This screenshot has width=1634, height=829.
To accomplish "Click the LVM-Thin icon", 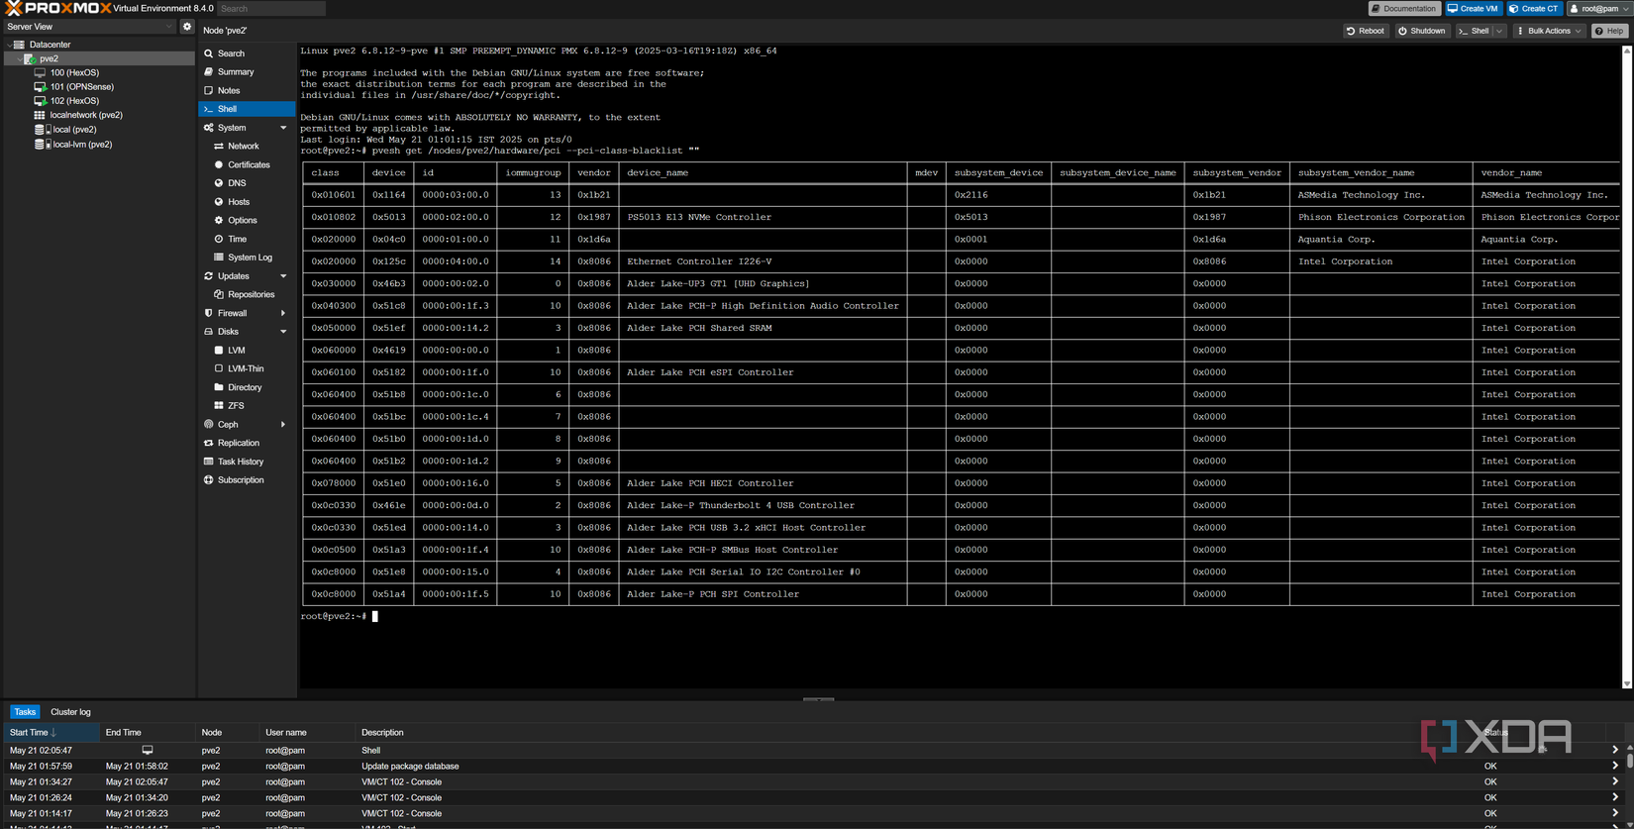I will (219, 368).
